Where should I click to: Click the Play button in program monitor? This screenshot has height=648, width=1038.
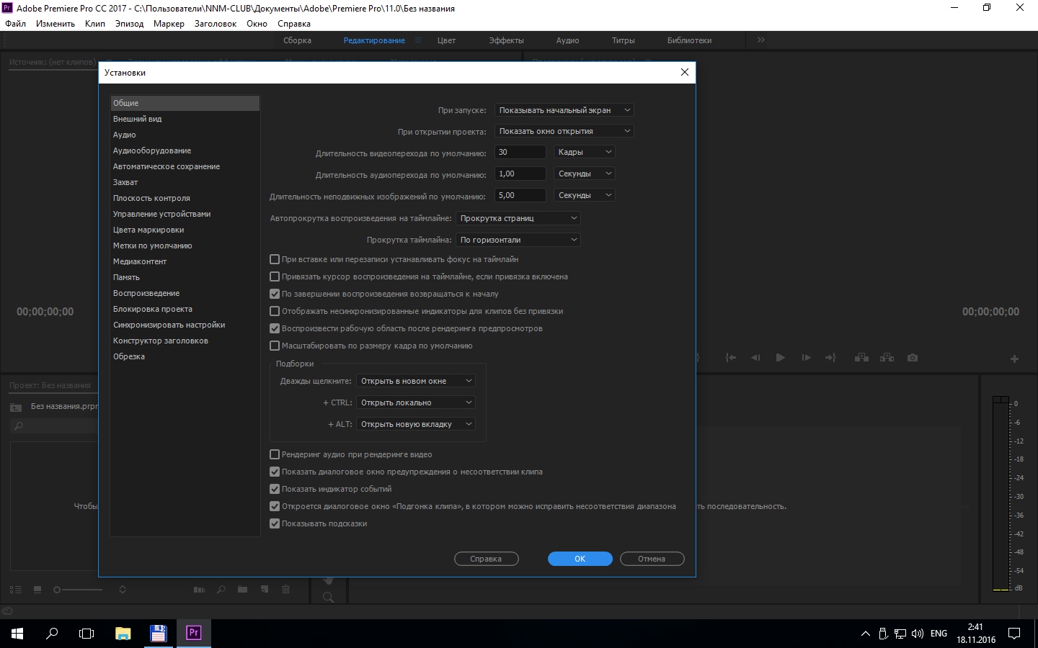[780, 358]
